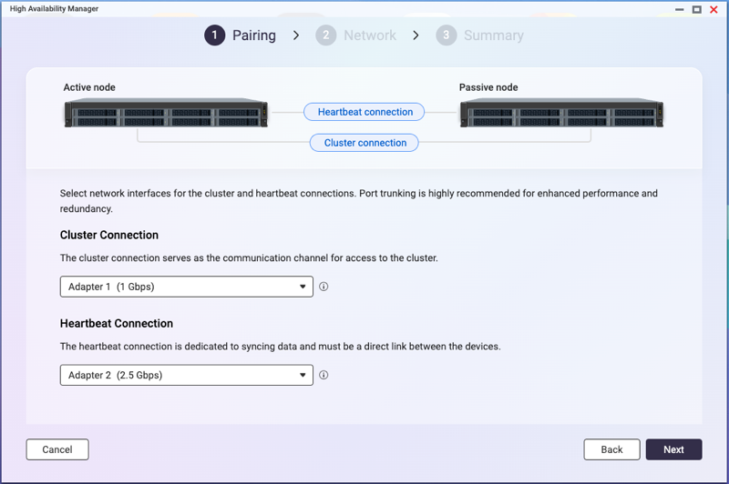
Task: Open the Adapter 1 (1 Gbps) dropdown
Action: (x=186, y=287)
